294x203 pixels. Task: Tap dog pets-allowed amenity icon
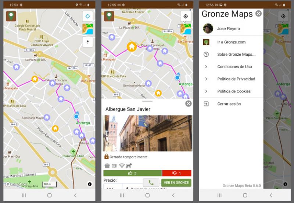tap(129, 165)
